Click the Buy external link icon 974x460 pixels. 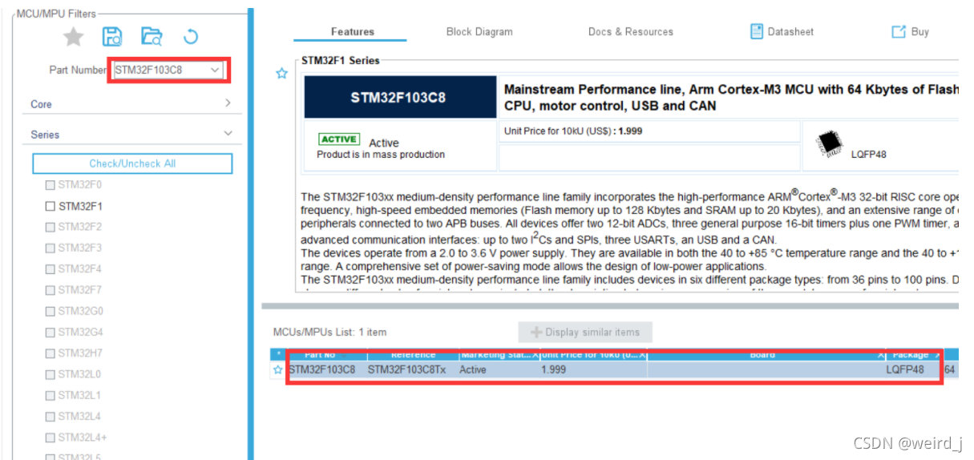coord(899,31)
